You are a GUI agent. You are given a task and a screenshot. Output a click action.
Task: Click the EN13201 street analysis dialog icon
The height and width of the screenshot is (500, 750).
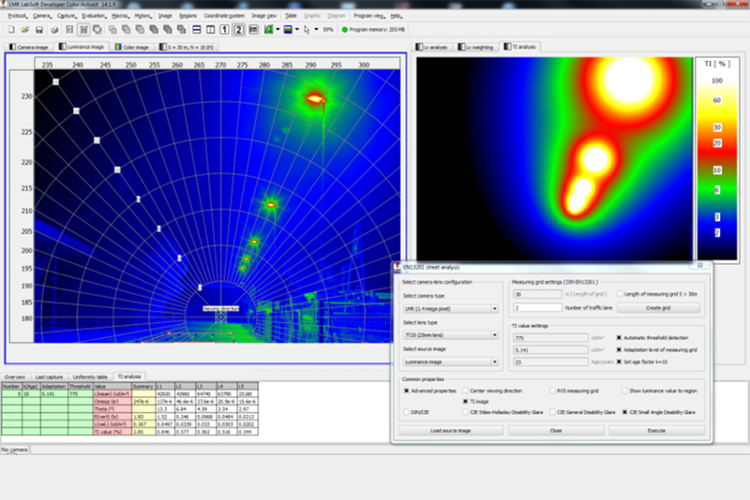pyautogui.click(x=397, y=267)
